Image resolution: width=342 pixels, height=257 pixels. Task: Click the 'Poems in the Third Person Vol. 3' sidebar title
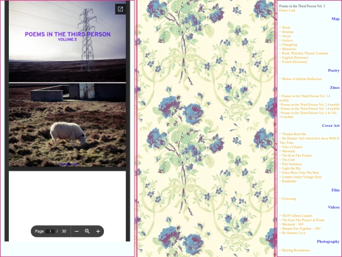coord(302,6)
